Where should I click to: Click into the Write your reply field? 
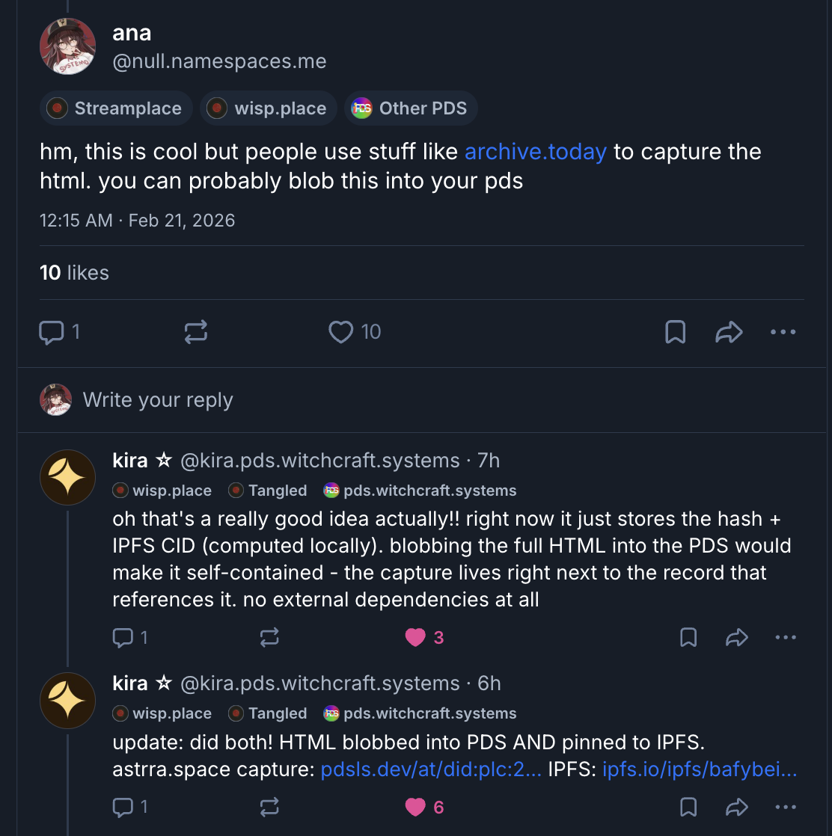[158, 400]
